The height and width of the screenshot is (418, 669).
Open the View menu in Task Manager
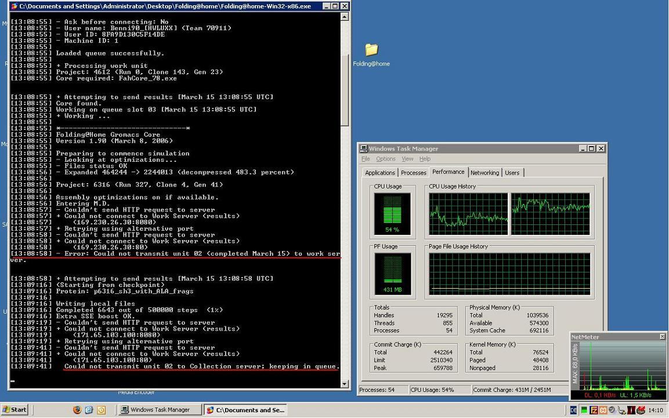(407, 158)
